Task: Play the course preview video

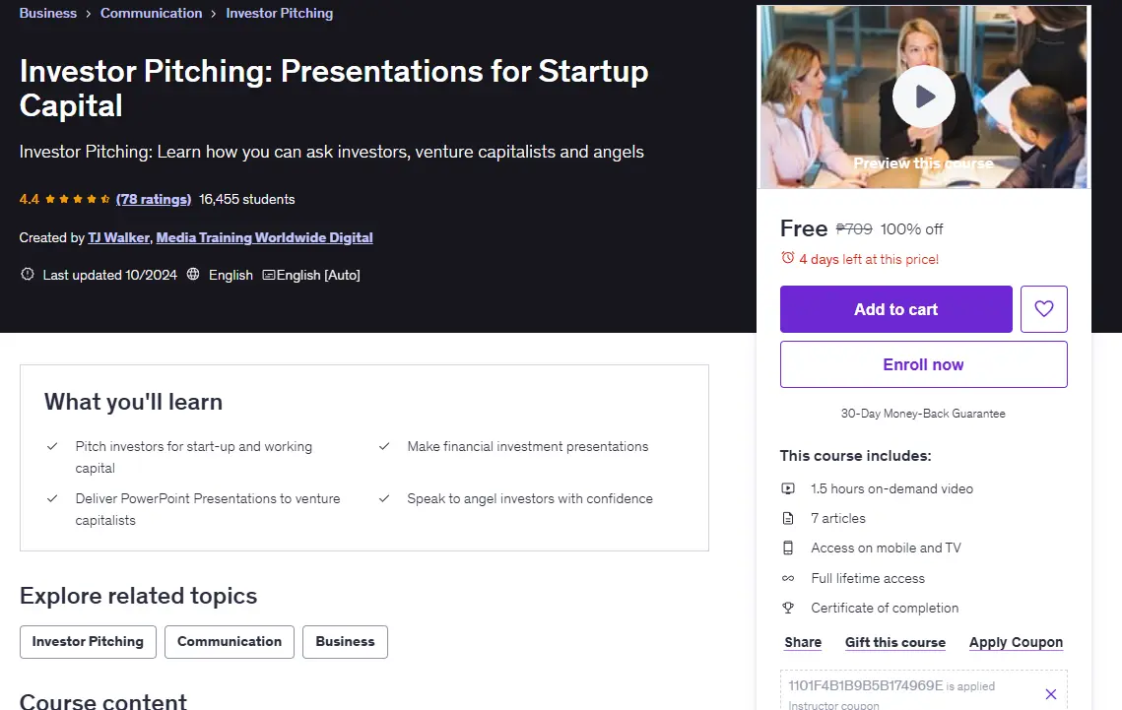Action: 923,97
